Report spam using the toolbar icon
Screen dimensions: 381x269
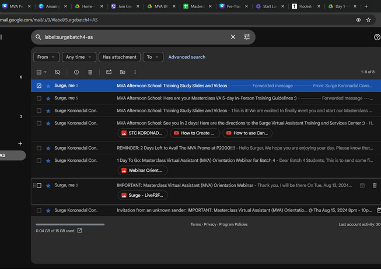pyautogui.click(x=76, y=72)
